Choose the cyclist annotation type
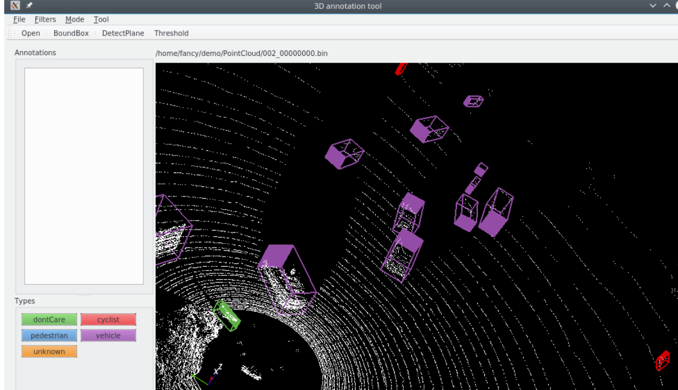This screenshot has width=678, height=390. [x=108, y=320]
